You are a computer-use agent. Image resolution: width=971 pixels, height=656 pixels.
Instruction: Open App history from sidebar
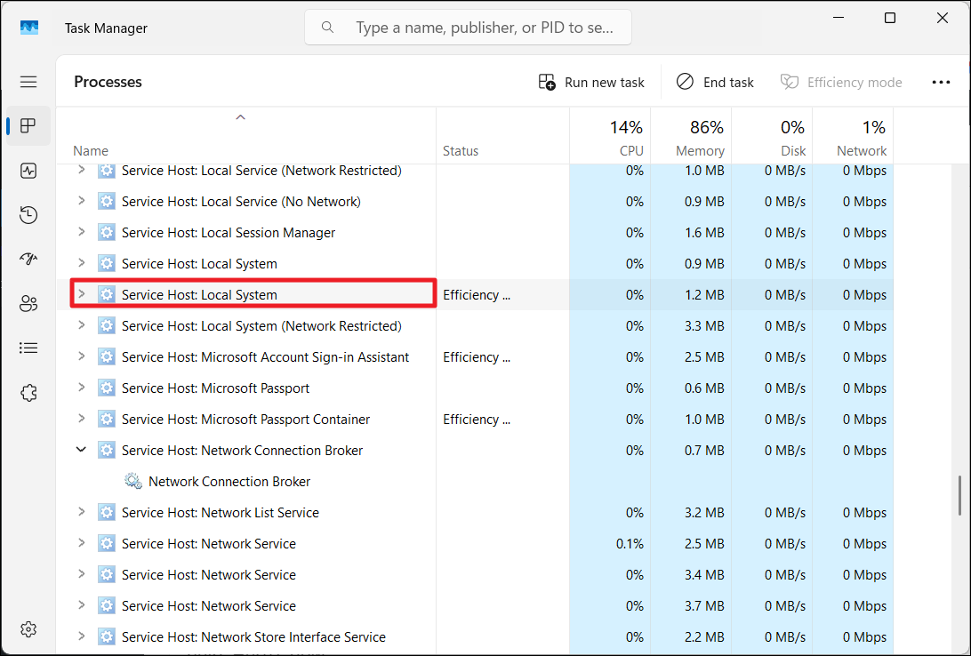28,214
